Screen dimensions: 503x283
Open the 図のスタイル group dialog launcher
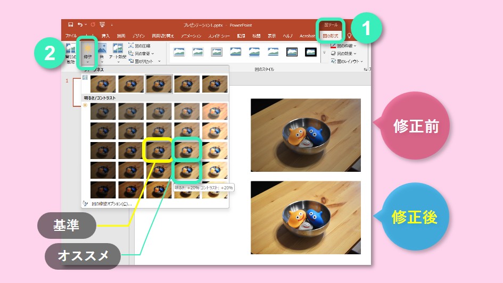pos(365,69)
